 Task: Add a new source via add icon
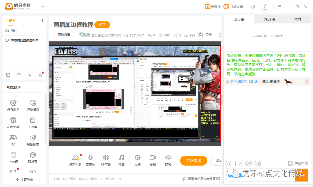coord(8,75)
